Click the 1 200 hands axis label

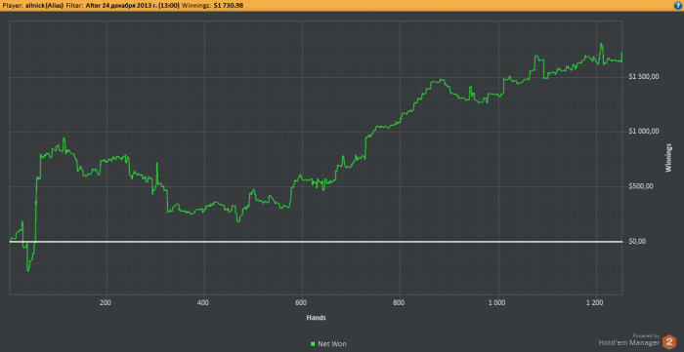(x=595, y=303)
